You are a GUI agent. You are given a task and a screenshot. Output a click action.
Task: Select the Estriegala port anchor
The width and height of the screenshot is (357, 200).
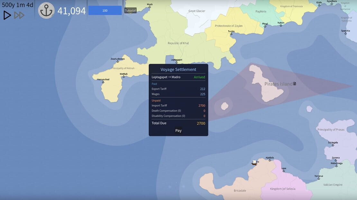[333, 145]
